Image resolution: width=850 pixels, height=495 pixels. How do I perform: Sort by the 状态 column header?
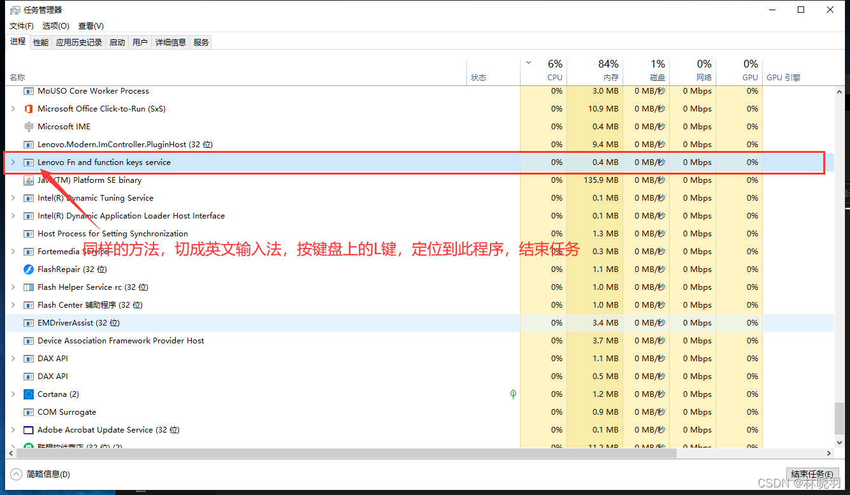pos(494,70)
